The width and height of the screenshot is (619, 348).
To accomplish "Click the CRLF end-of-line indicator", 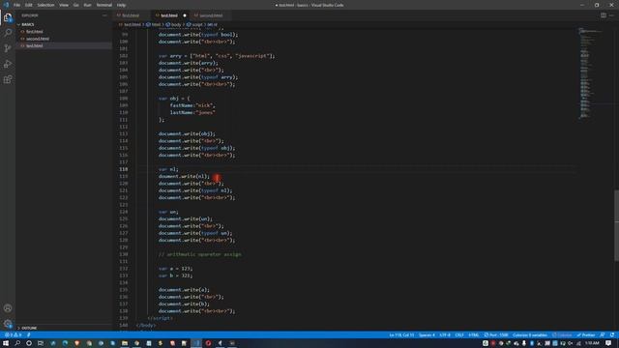I will [459, 335].
